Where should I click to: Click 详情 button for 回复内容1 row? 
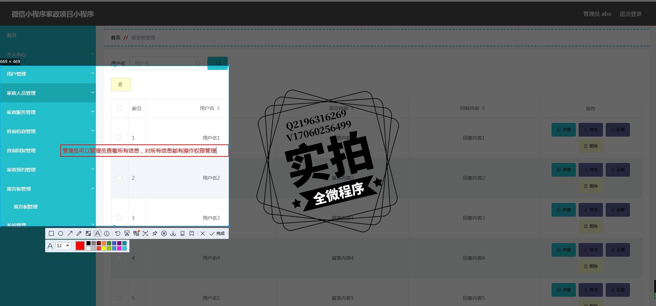tap(564, 130)
